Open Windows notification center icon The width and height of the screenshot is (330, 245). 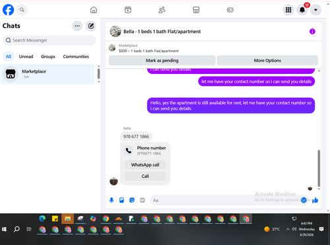tap(321, 229)
